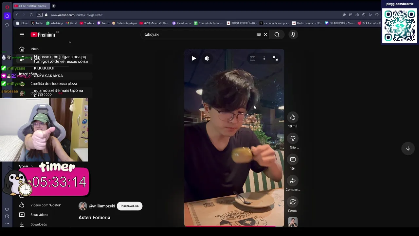This screenshot has height=236, width=419.
Task: Open the O LABIRINTO! bookmark
Action: point(340,23)
